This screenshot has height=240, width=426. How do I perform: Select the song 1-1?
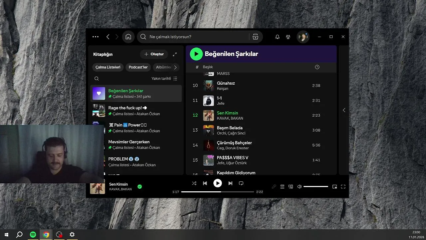[219, 98]
